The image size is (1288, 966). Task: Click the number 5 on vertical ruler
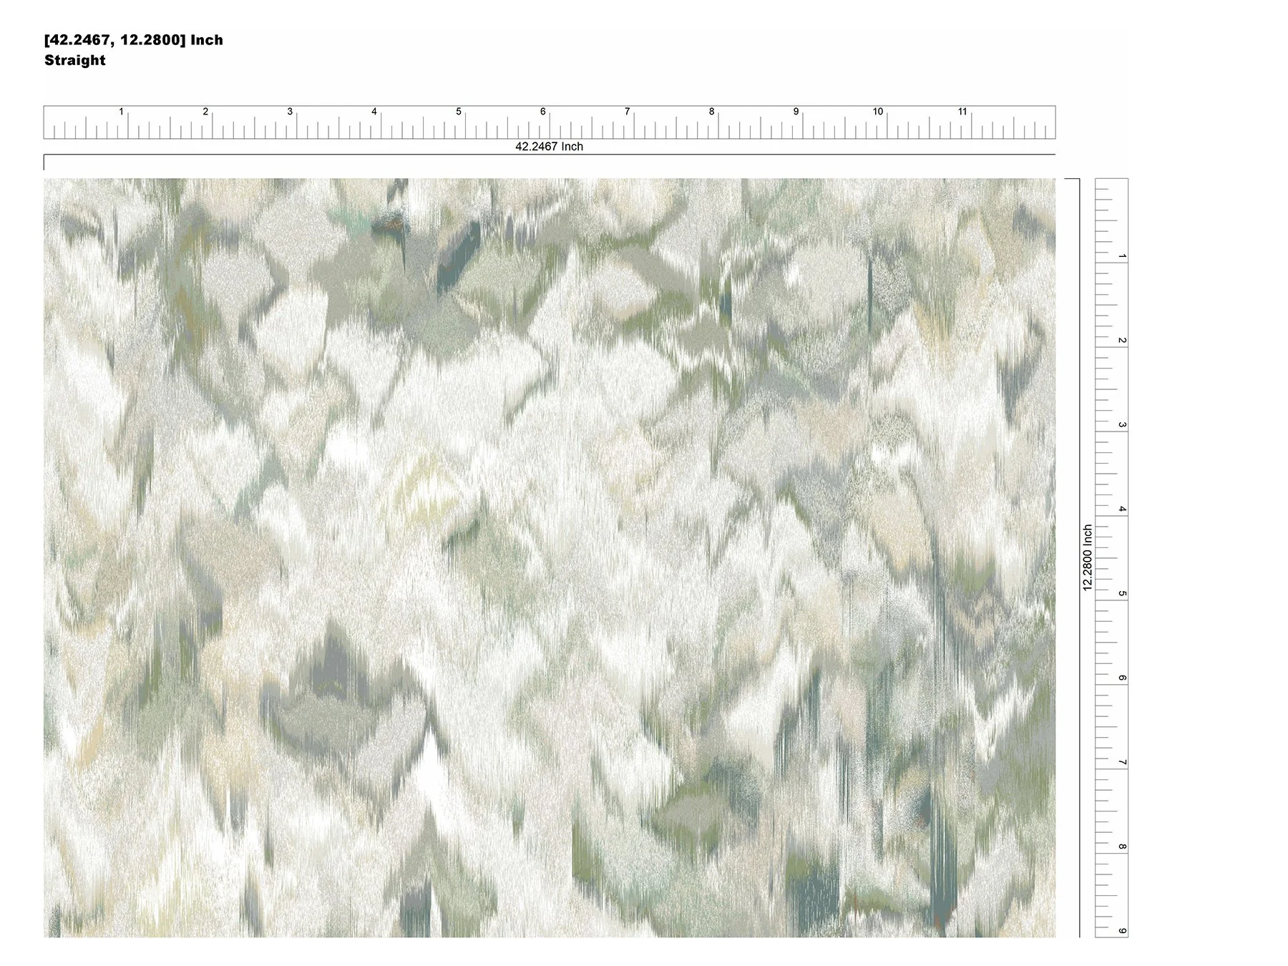click(1122, 594)
